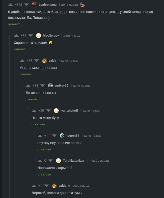The image size is (164, 198).
Task: Upvote the Lenhrensmu comment
Action: pyautogui.click(x=11, y=5)
